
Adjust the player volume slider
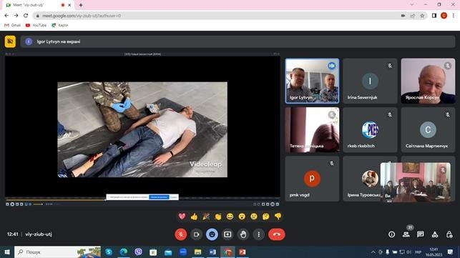click(x=38, y=204)
